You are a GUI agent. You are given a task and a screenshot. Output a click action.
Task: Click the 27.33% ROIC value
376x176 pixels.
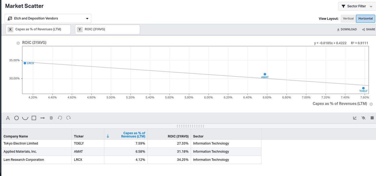(183, 143)
